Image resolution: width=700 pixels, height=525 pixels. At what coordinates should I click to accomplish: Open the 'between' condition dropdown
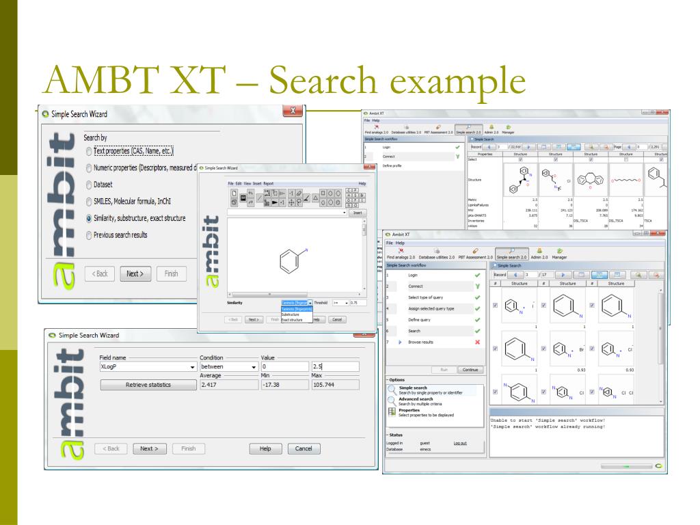coord(254,367)
